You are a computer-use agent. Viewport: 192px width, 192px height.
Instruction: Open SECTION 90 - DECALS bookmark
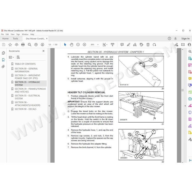click(26, 109)
